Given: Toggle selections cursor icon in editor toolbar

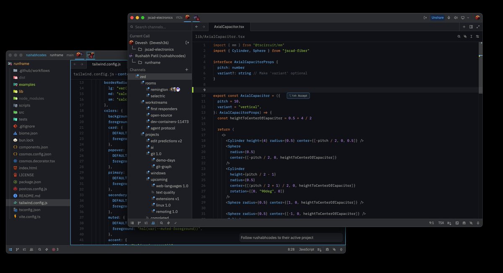Looking at the screenshot, I should [x=471, y=37].
